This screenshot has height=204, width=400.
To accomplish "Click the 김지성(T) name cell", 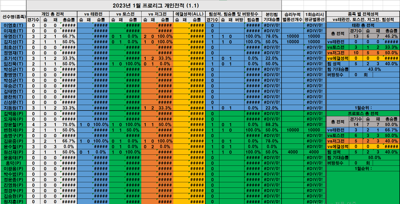I will (x=14, y=42).
